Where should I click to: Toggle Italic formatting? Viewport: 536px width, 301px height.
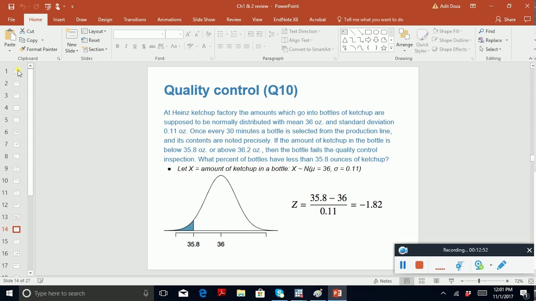(126, 46)
